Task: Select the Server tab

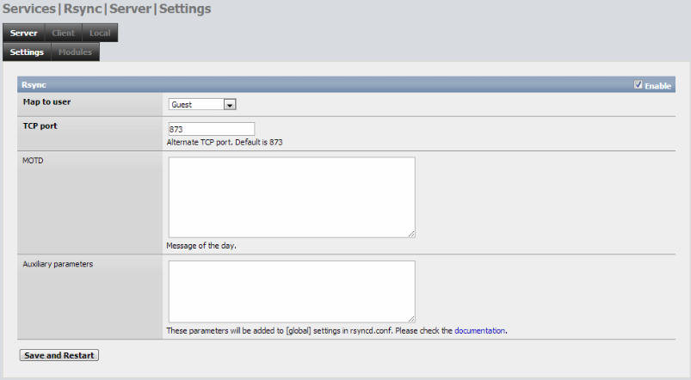Action: click(x=24, y=33)
